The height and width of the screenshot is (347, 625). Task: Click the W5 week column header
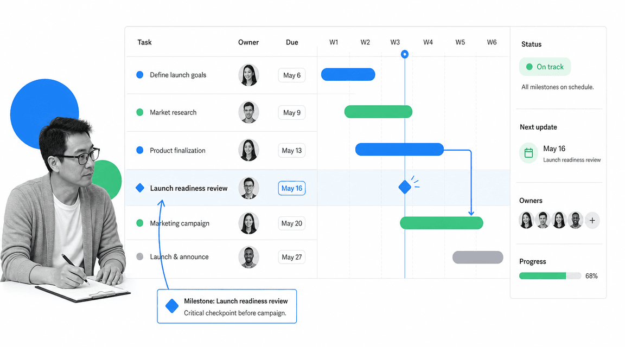point(460,42)
